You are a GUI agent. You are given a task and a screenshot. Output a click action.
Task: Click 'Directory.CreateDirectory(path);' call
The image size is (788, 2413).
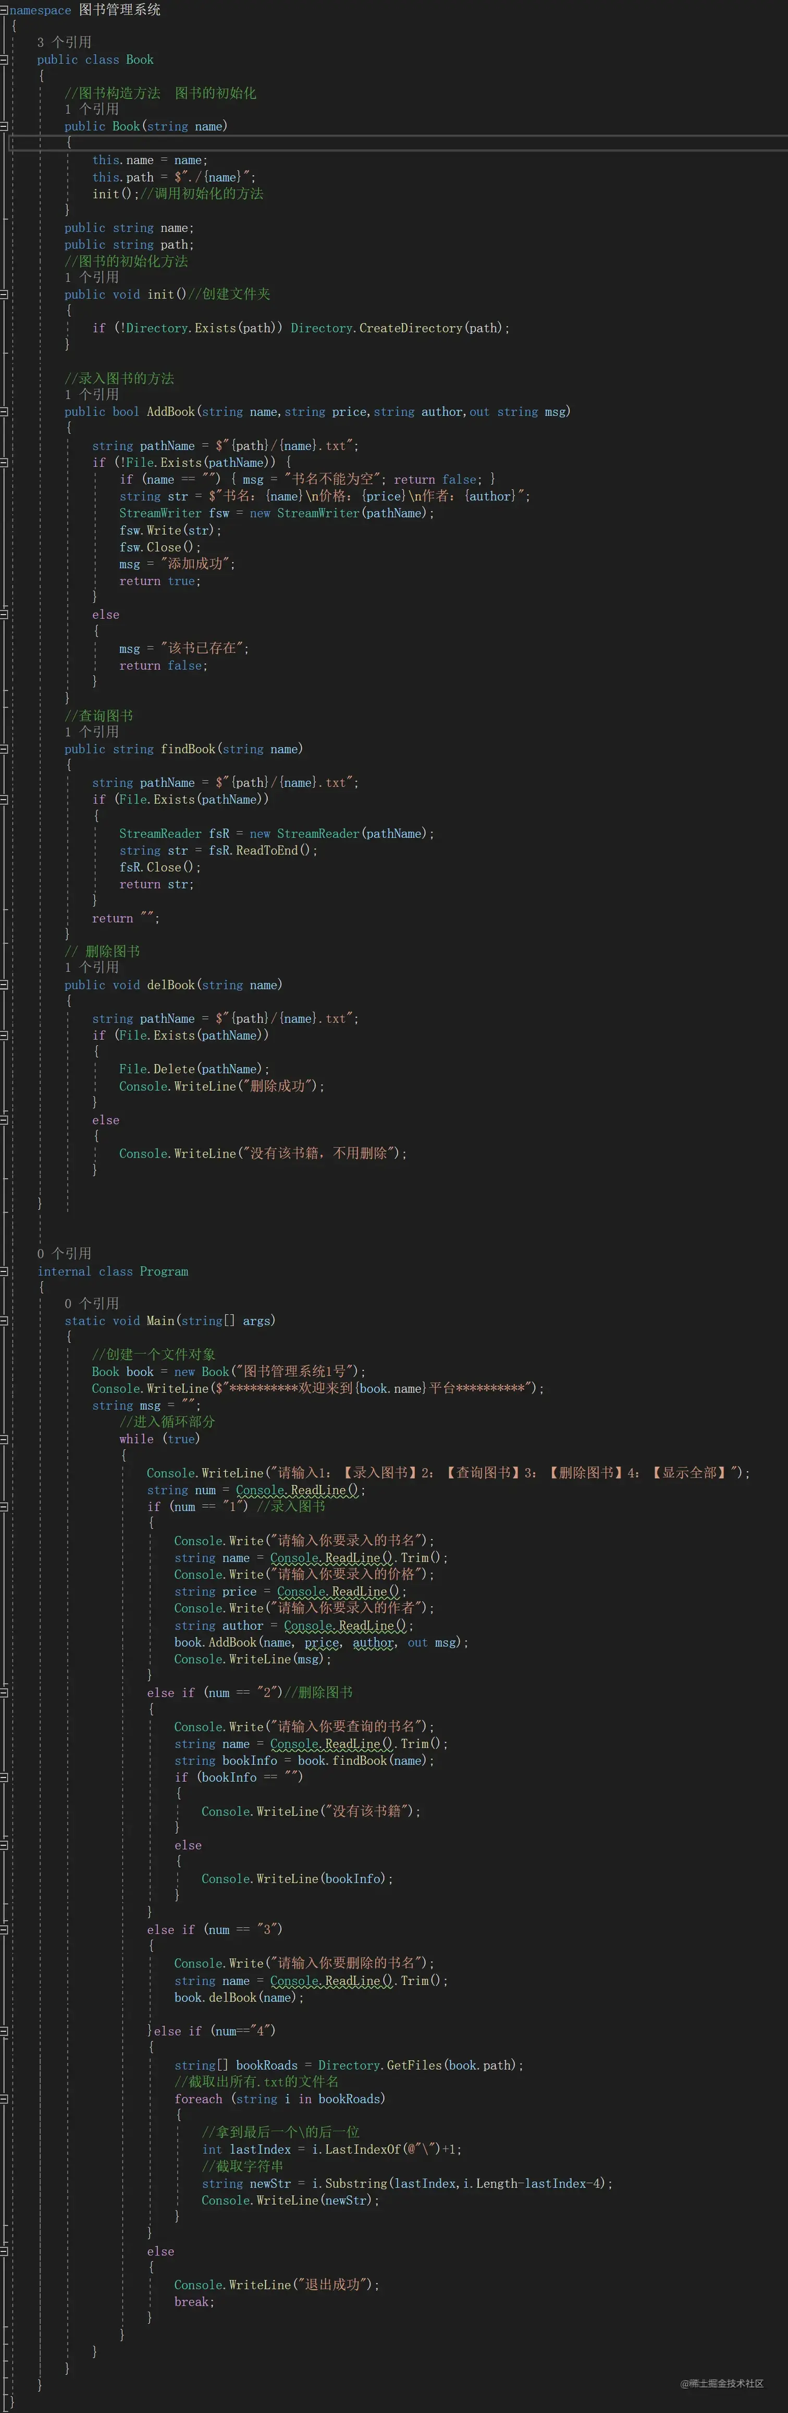[x=401, y=328]
